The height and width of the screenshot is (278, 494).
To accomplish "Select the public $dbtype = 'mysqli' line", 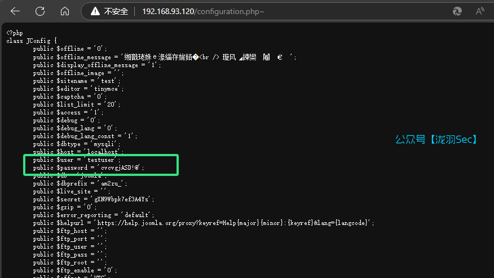I will 77,144.
